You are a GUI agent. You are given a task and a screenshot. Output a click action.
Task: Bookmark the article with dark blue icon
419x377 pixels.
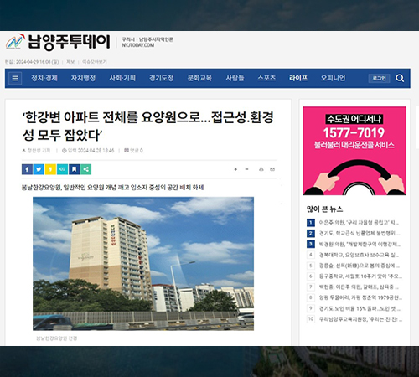[74, 169]
